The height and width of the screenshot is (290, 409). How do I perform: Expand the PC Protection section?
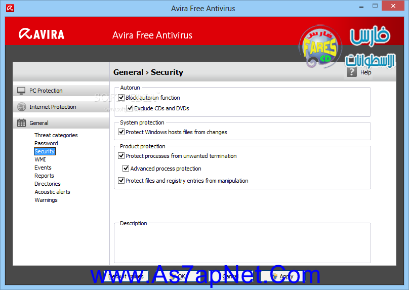[x=61, y=91]
